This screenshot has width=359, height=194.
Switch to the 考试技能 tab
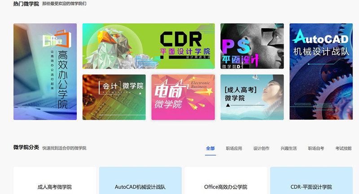pos(343,148)
